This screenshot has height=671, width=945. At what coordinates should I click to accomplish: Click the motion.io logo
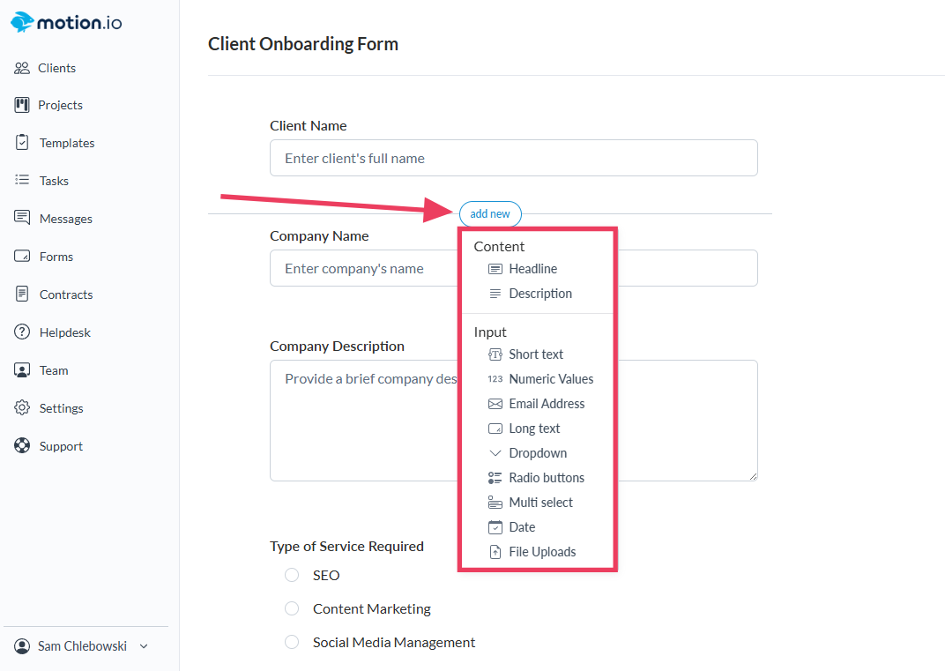pyautogui.click(x=67, y=23)
